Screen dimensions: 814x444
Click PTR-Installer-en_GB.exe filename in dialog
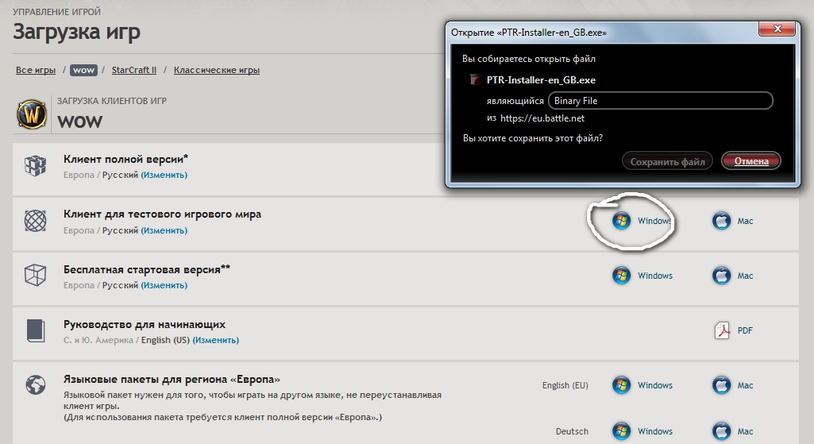point(541,80)
